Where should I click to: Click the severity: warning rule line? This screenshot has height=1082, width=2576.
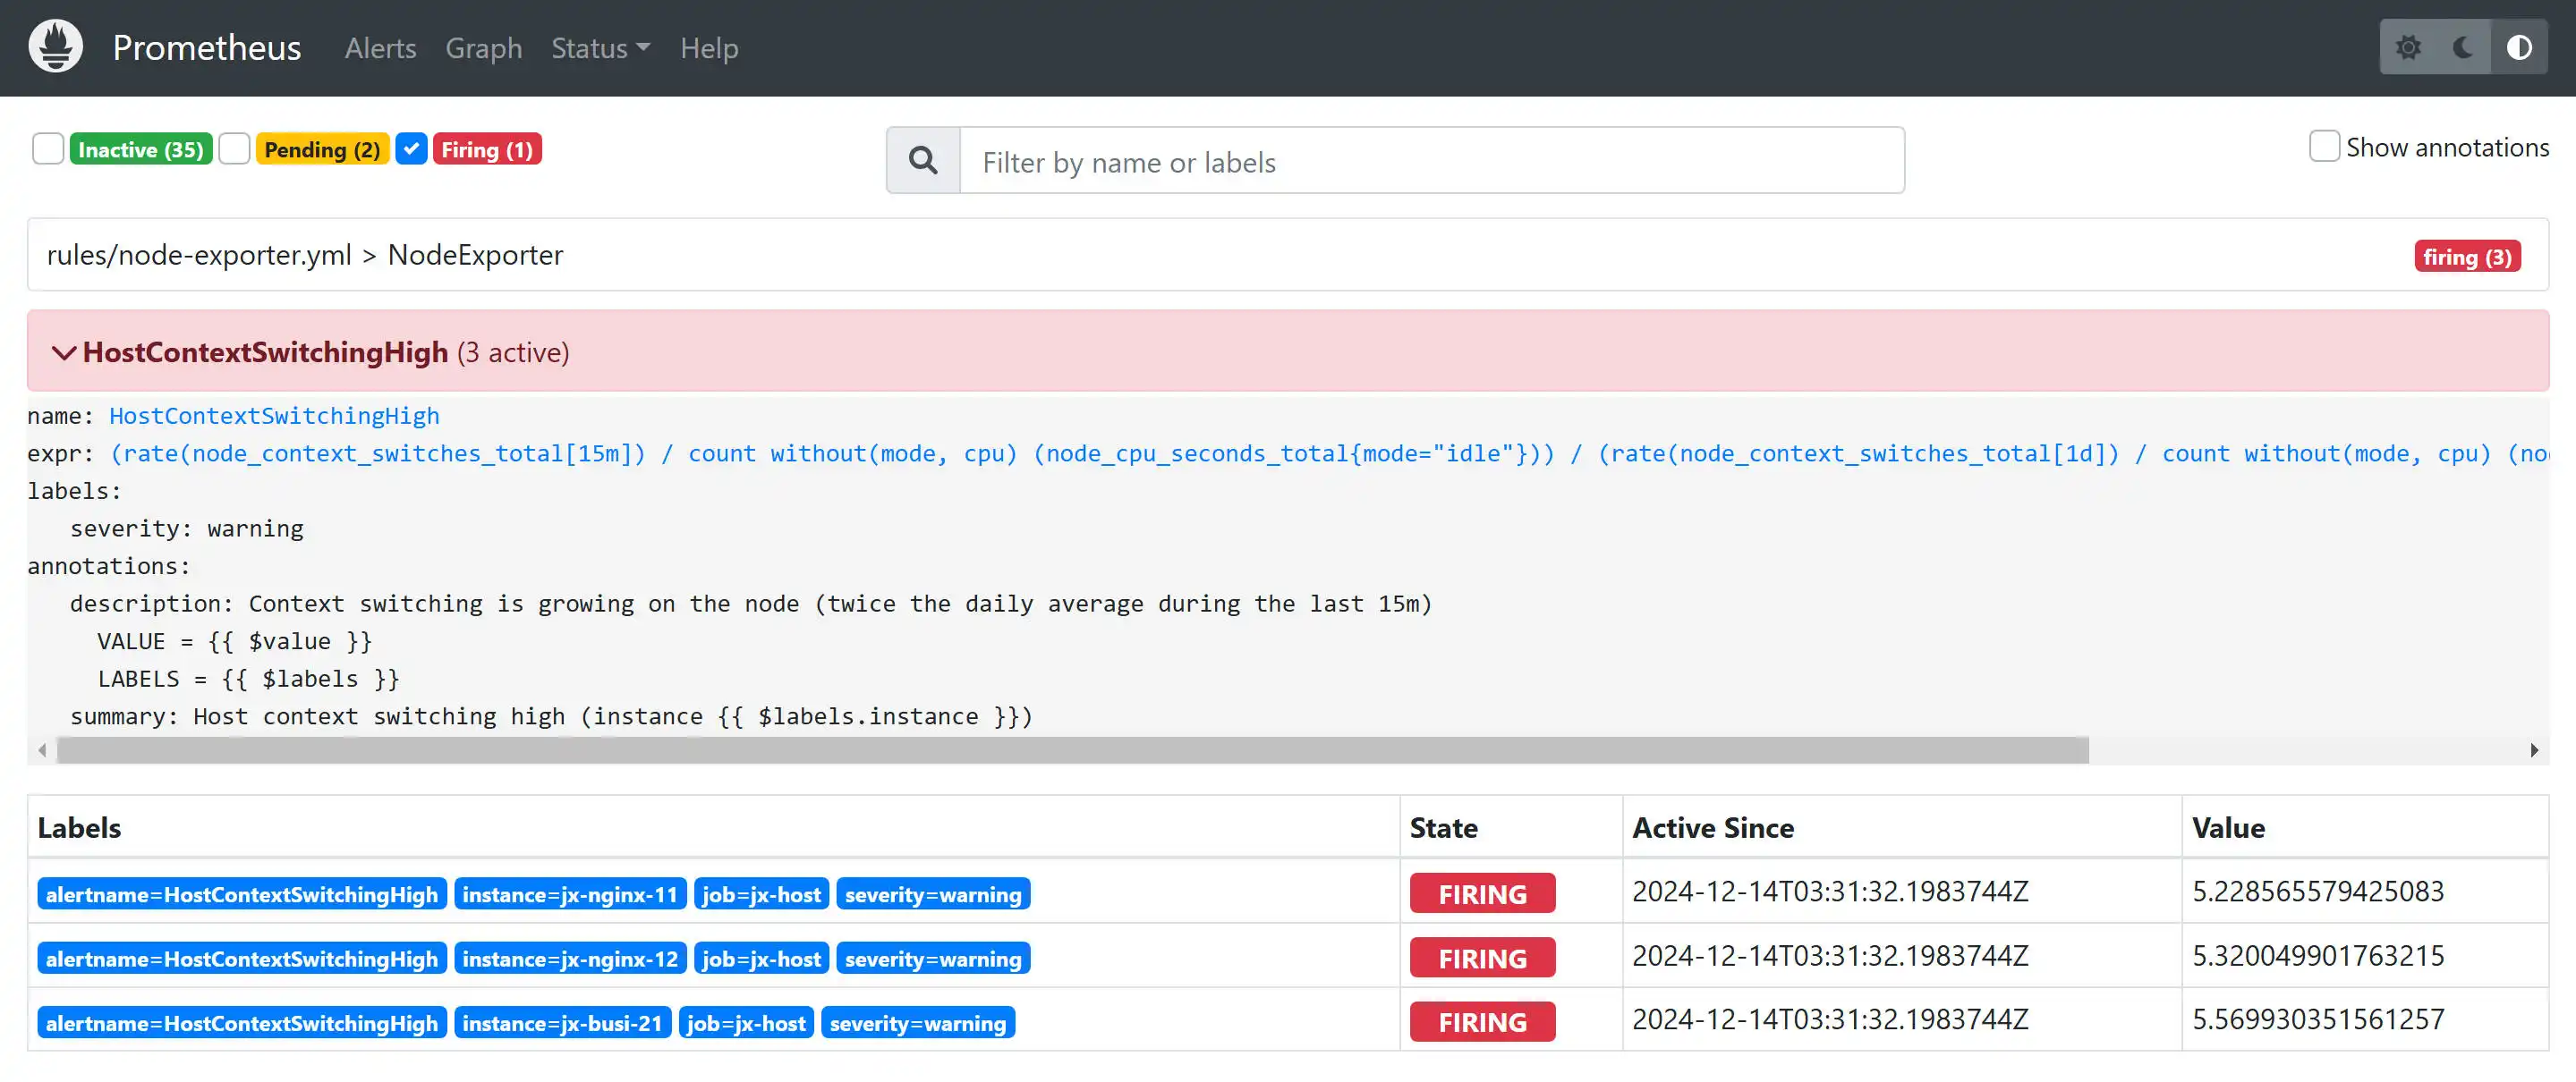click(187, 528)
